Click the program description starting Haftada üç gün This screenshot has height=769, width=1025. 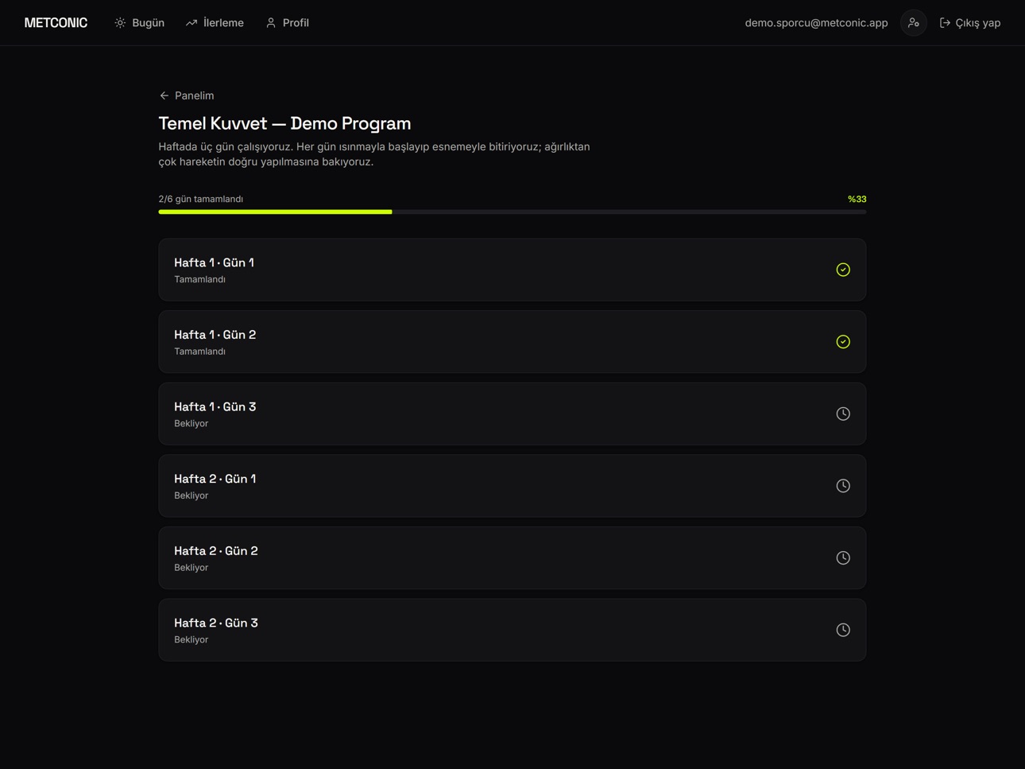pyautogui.click(x=374, y=154)
